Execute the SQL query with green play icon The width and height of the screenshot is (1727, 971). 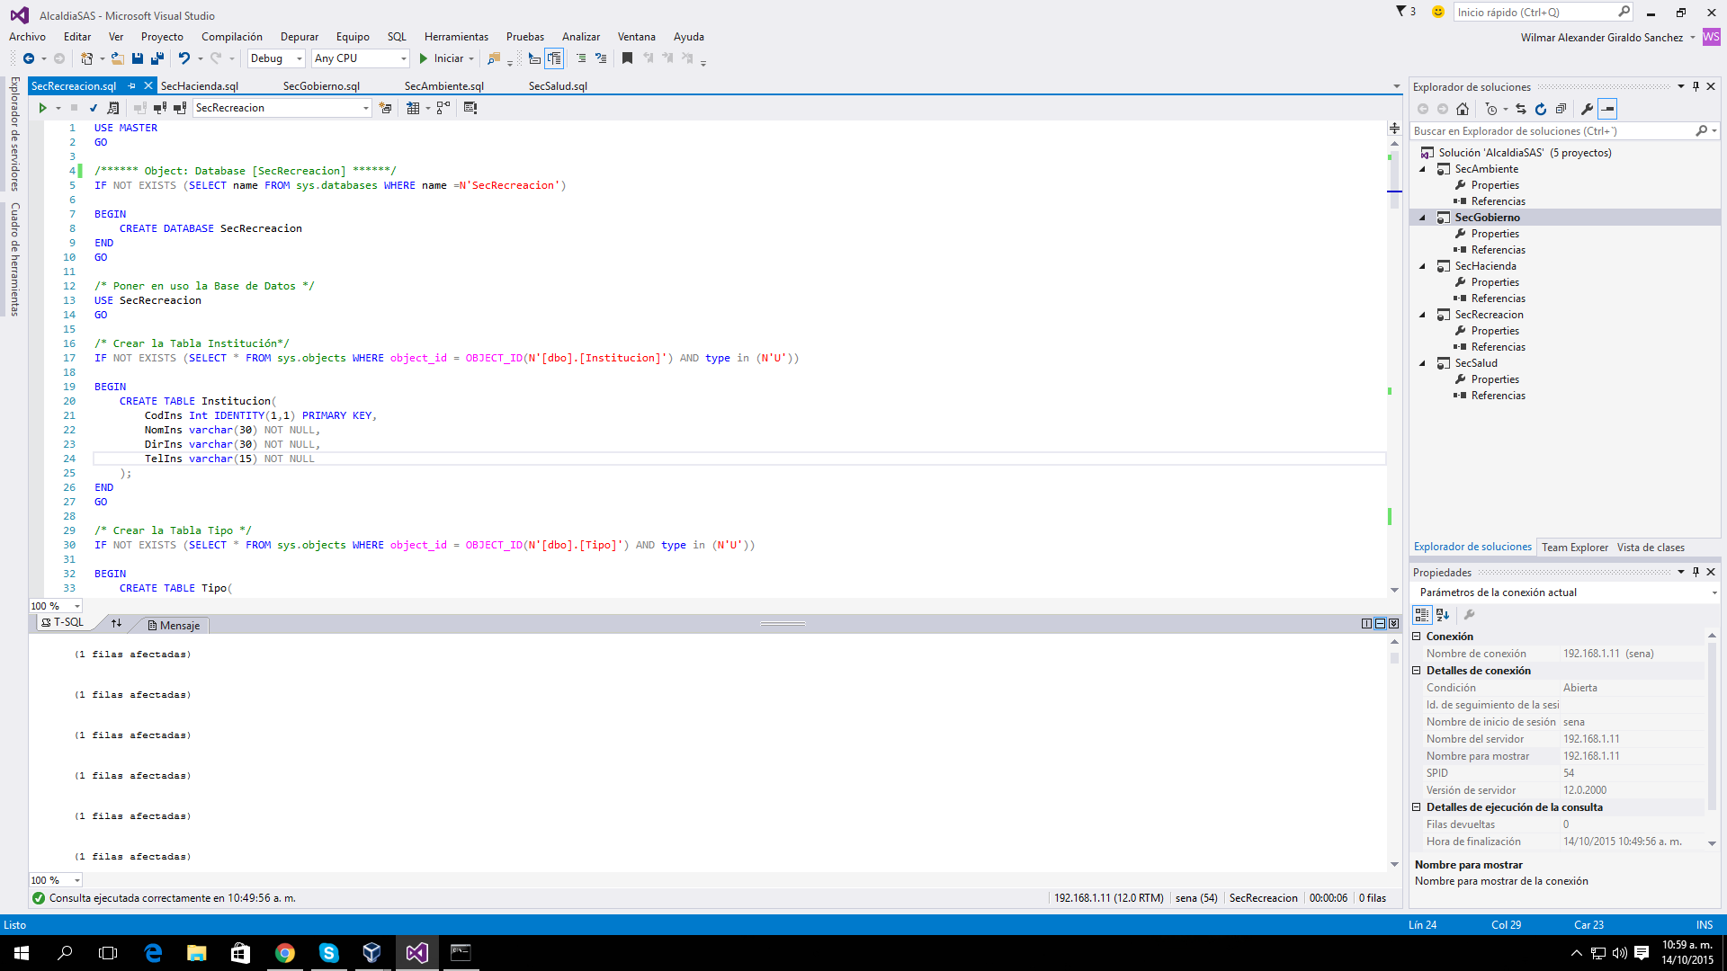tap(42, 108)
